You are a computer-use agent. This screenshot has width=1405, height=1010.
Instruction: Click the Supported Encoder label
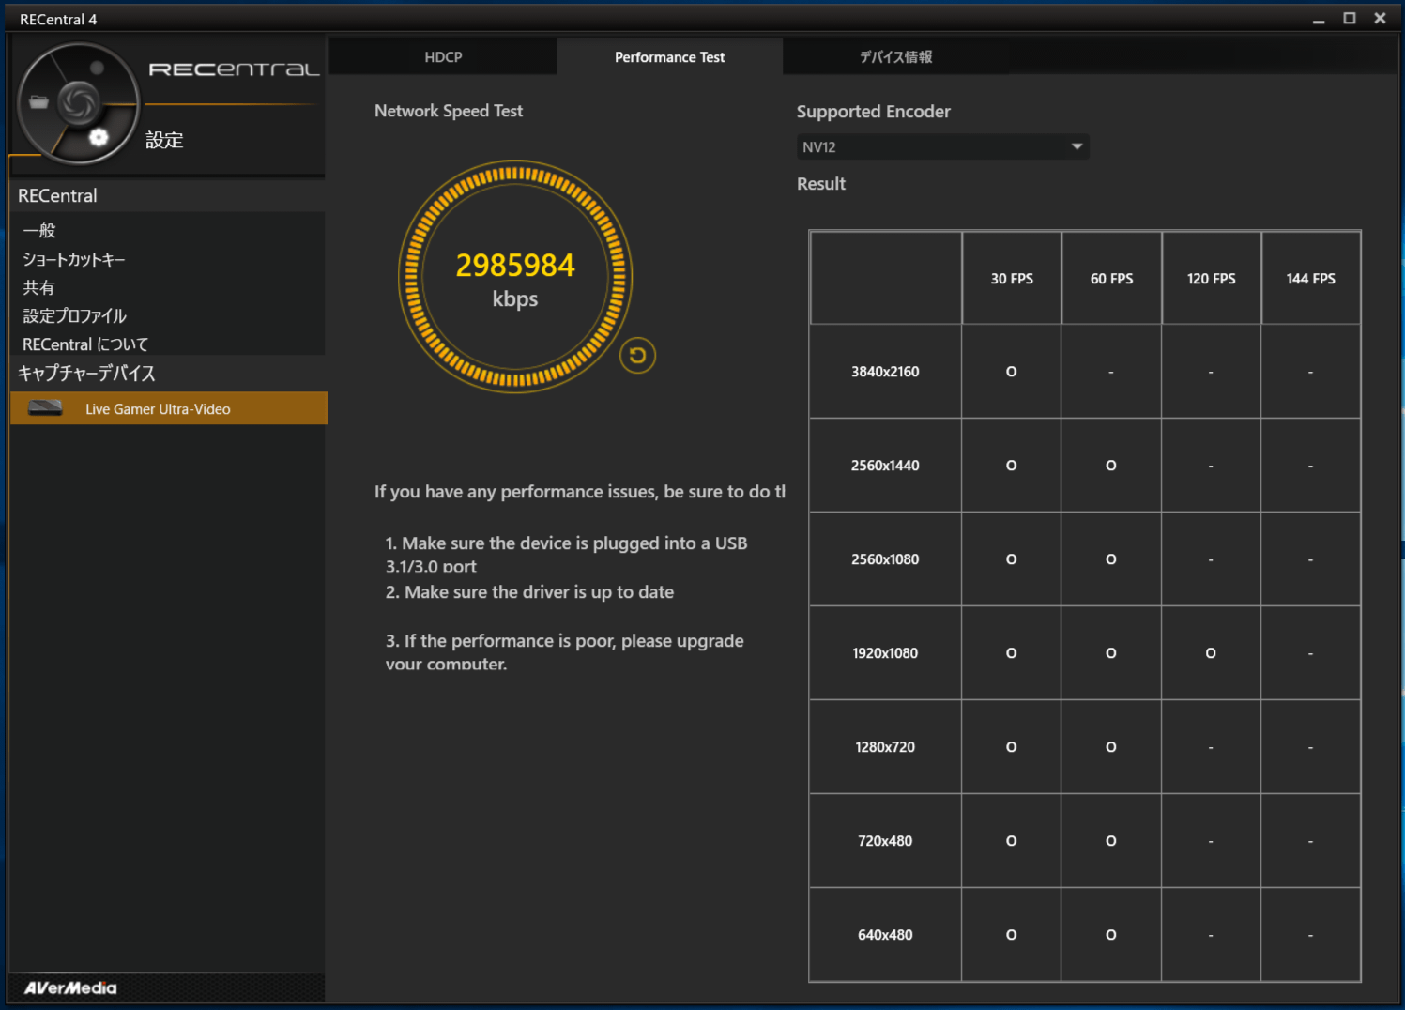coord(874,112)
